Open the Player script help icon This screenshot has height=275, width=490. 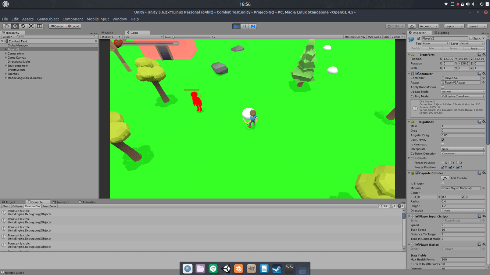(x=479, y=245)
